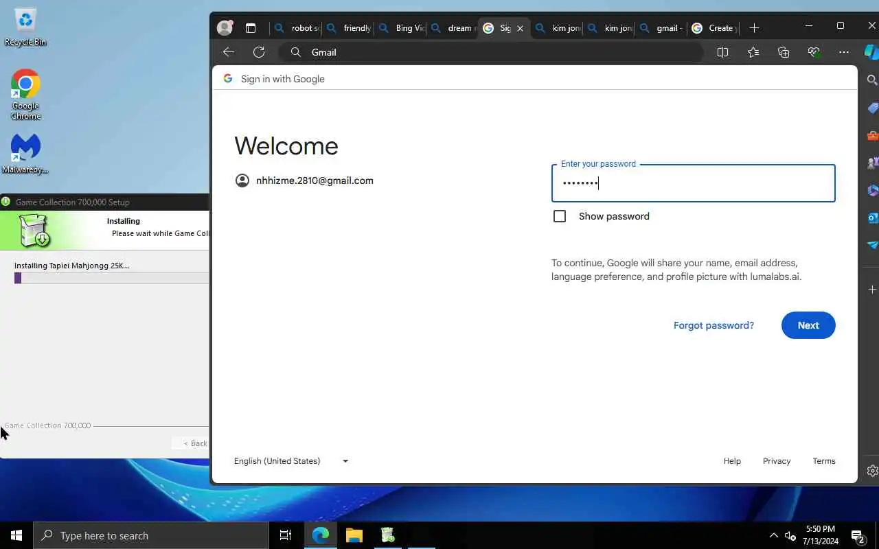879x549 pixels.
Task: Click the taskbar clock showing 5:50 PM
Action: click(x=821, y=535)
